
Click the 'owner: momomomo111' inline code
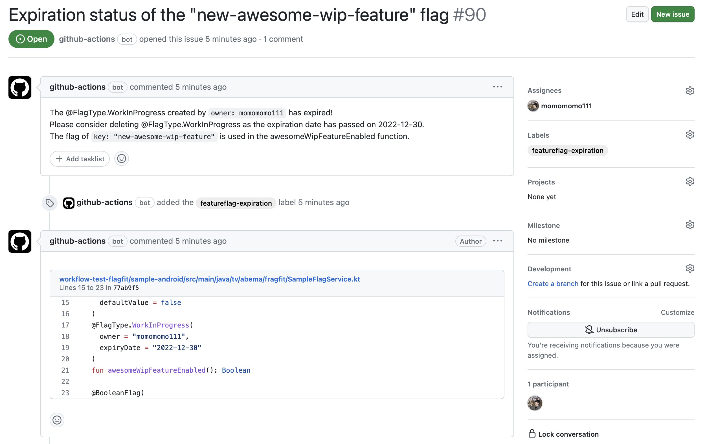[x=247, y=113]
